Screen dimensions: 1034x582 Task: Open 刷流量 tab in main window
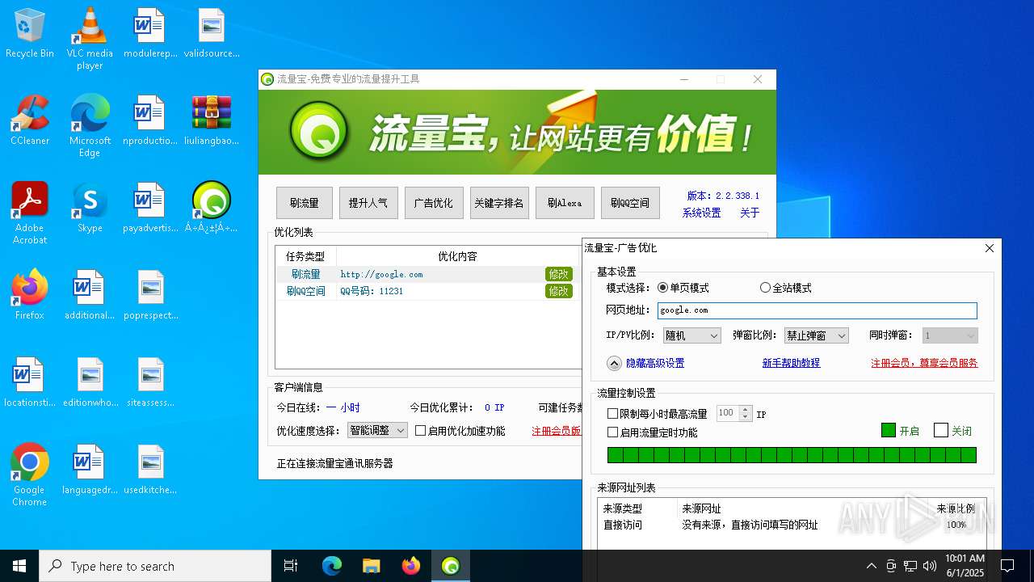coord(305,203)
